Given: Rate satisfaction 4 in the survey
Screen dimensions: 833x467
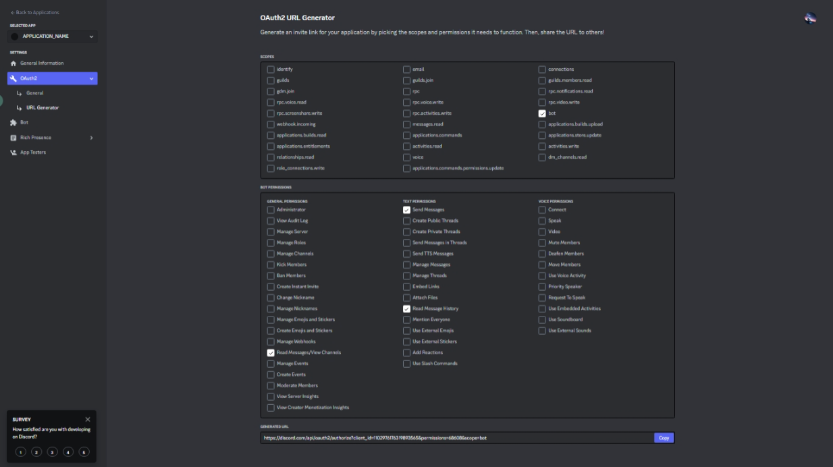Looking at the screenshot, I should coord(68,452).
